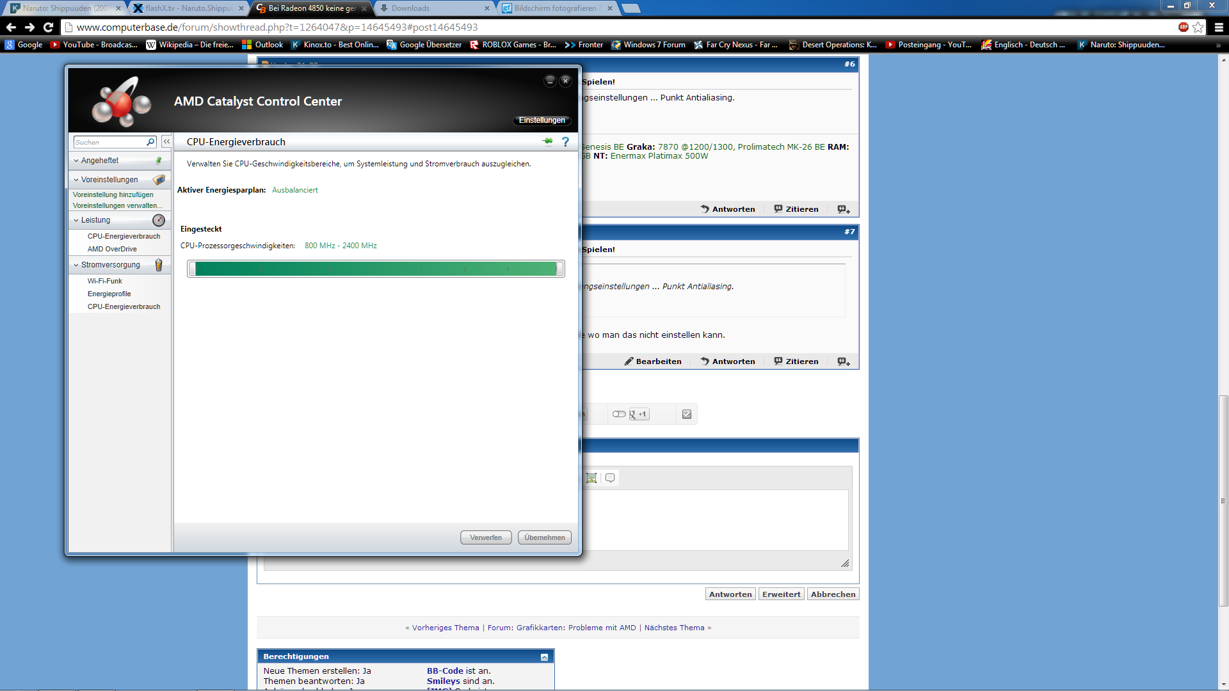Click the Adblock Plus extension icon
This screenshot has width=1229, height=691.
pyautogui.click(x=1183, y=27)
